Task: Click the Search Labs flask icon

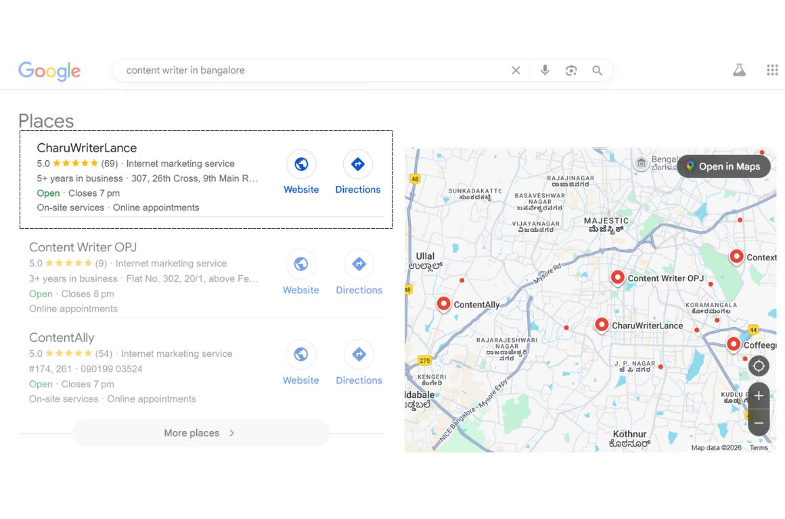Action: click(x=739, y=70)
